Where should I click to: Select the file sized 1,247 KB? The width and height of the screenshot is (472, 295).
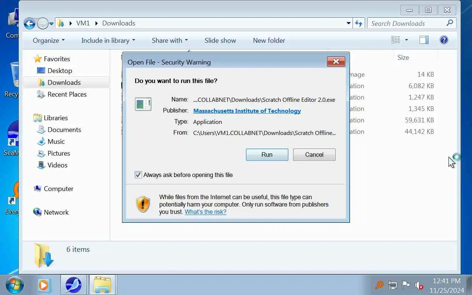click(421, 97)
